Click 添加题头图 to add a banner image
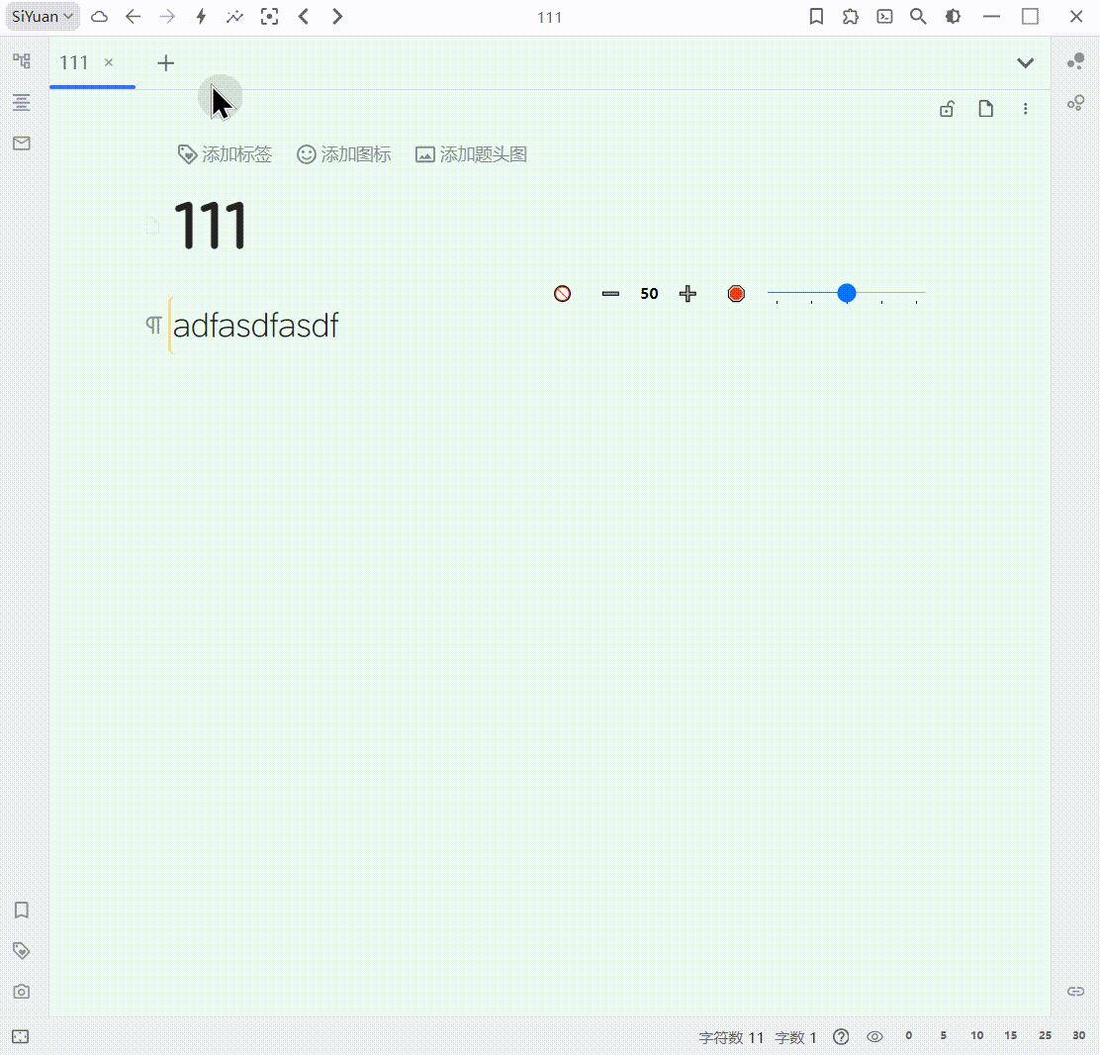This screenshot has height=1055, width=1100. (x=471, y=153)
